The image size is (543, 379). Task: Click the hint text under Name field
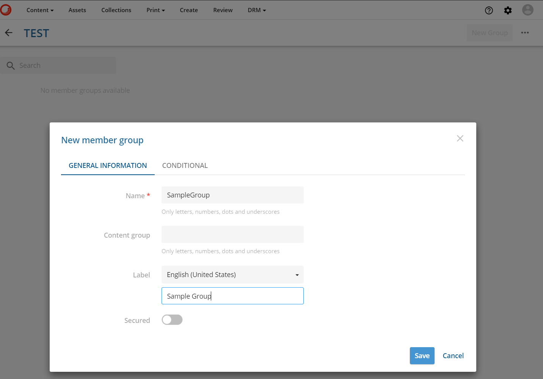pos(221,212)
